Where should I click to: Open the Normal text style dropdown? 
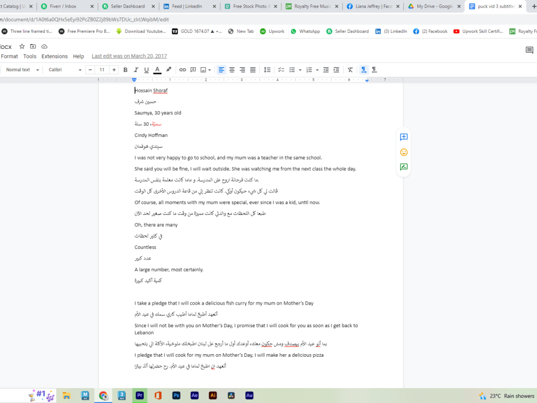click(x=22, y=70)
